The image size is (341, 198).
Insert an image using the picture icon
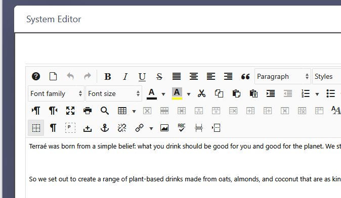pos(164,128)
